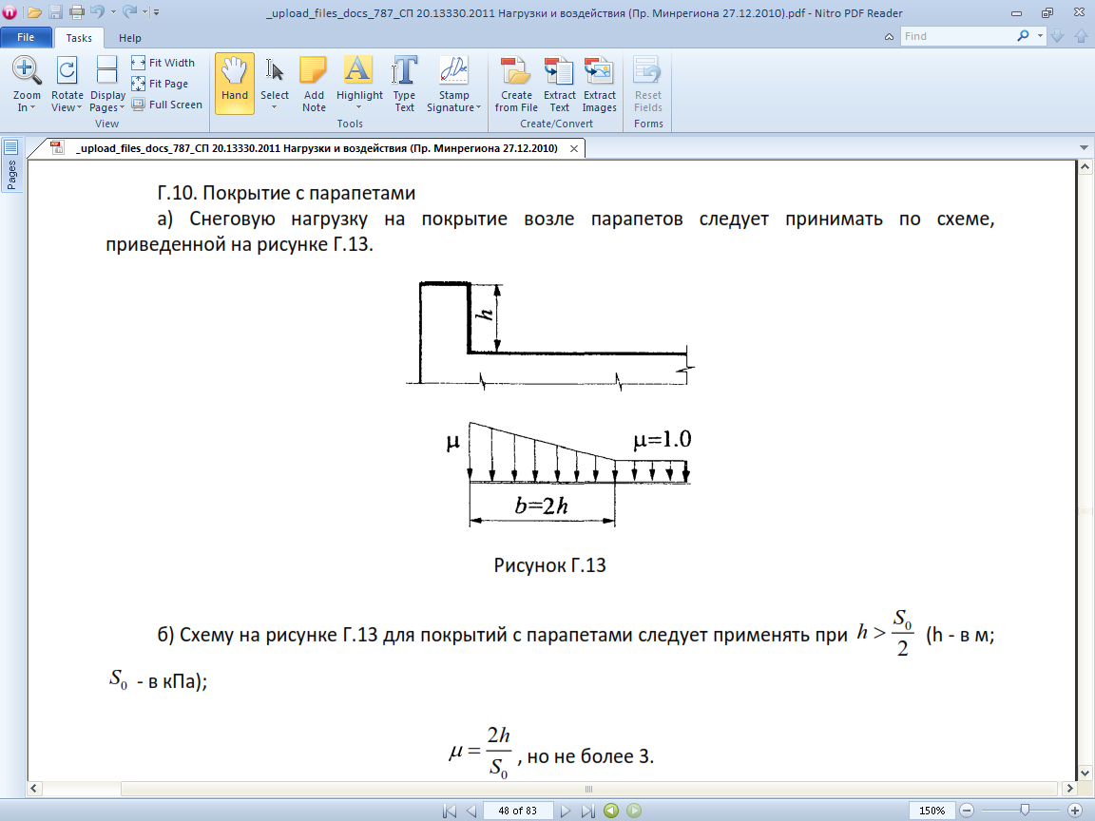Expand the Undo history dropdown arrow

(113, 12)
